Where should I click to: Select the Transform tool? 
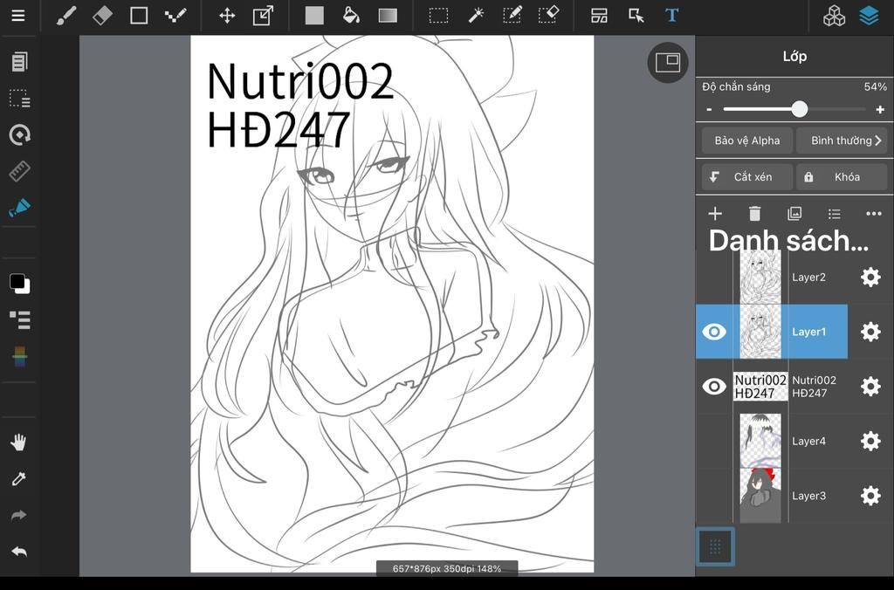pyautogui.click(x=263, y=16)
